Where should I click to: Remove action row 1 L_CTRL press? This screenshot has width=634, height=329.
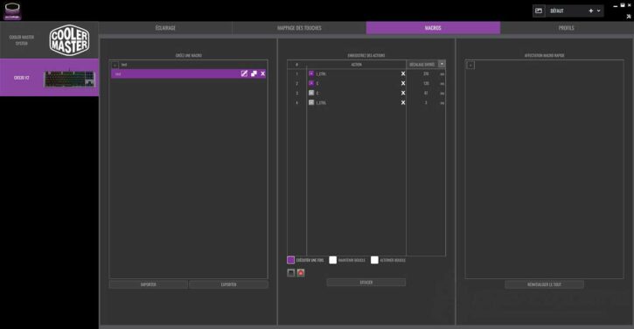coord(403,73)
